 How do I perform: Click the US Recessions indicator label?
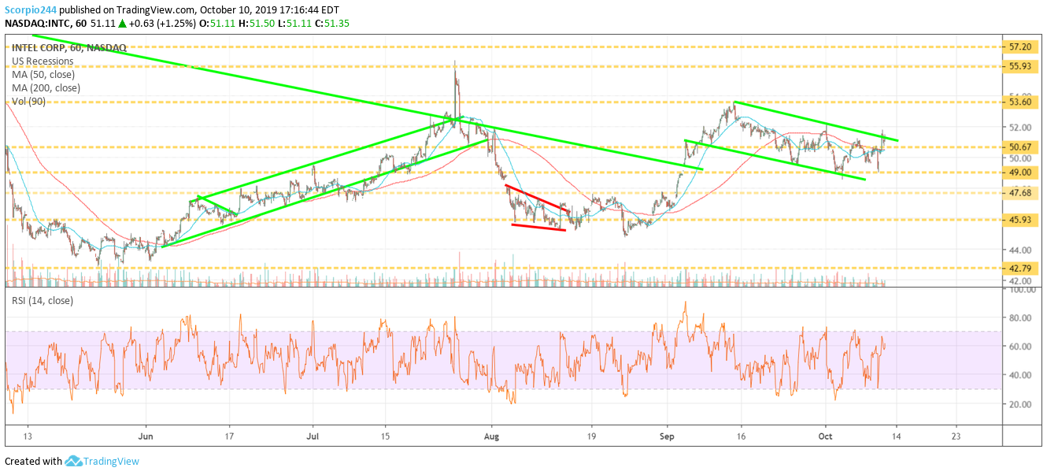[x=43, y=61]
